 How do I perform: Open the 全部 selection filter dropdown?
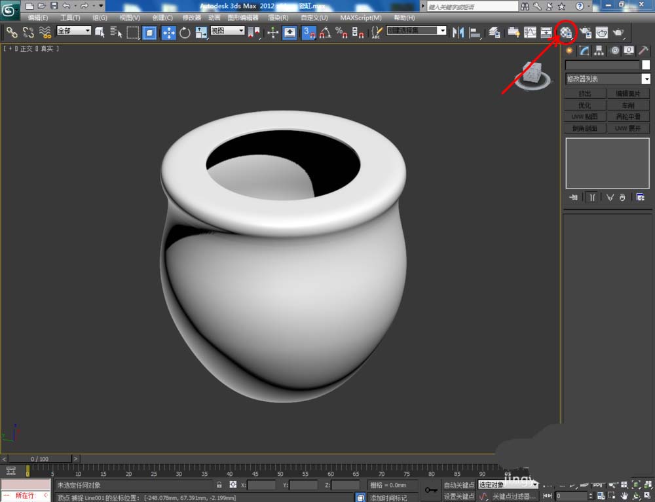(74, 31)
